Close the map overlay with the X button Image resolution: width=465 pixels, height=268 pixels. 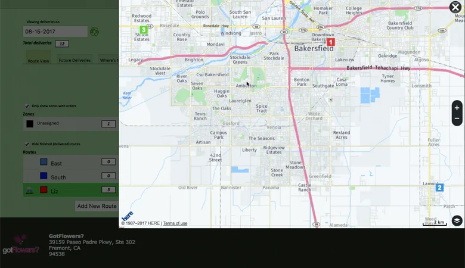455,7
